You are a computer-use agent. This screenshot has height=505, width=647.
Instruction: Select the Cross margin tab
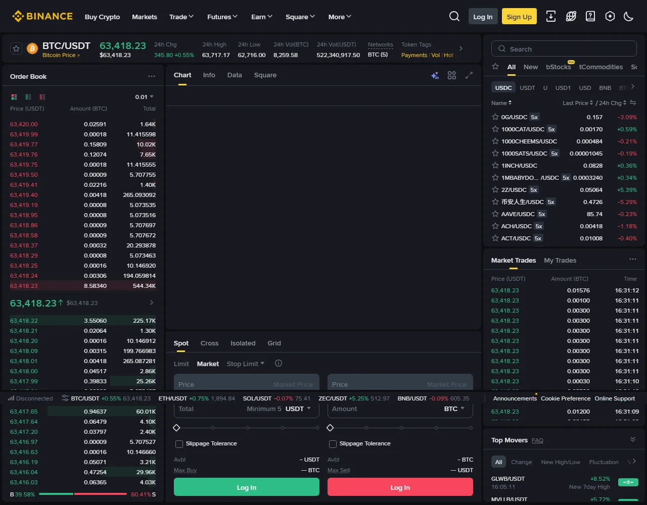pos(209,343)
